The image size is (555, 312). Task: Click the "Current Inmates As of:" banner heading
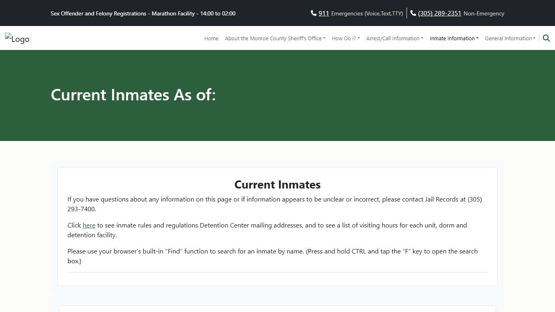133,95
